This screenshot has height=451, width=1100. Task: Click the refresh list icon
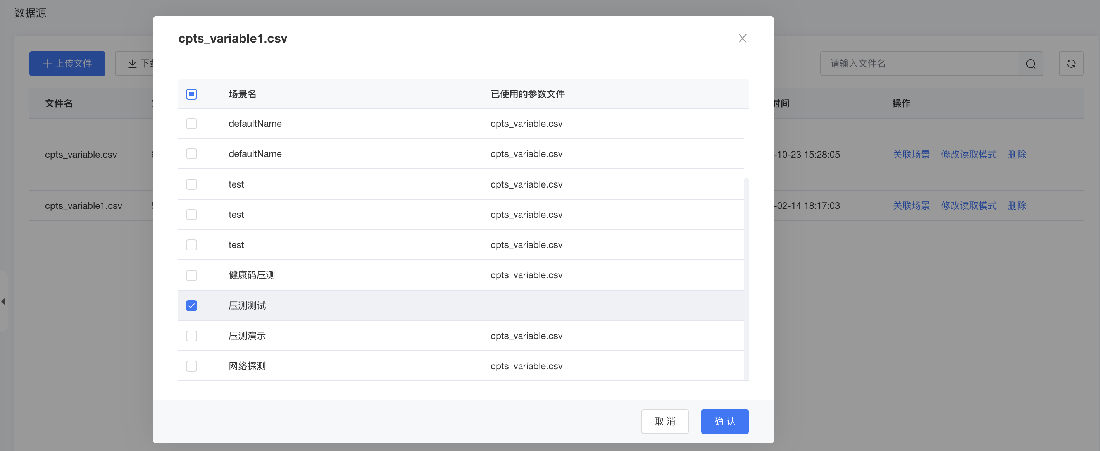click(x=1071, y=64)
